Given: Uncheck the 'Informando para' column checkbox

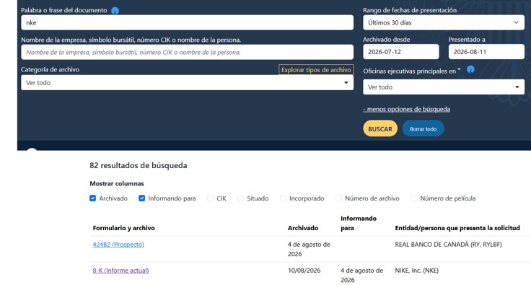Looking at the screenshot, I should 141,198.
